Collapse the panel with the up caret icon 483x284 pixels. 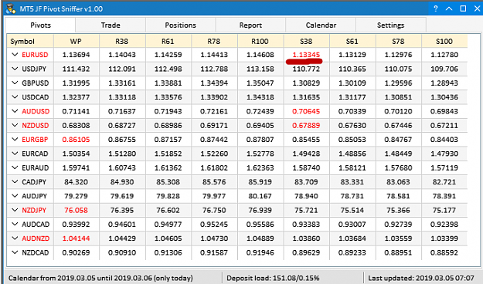point(449,8)
